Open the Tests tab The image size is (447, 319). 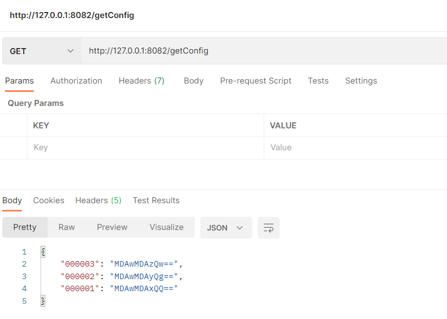point(318,81)
